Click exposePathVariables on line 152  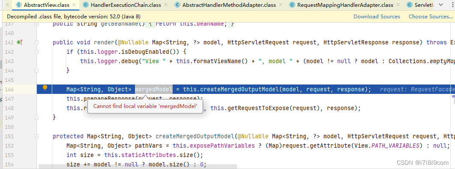click(223, 146)
